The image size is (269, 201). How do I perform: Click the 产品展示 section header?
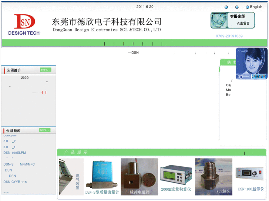click(x=76, y=152)
